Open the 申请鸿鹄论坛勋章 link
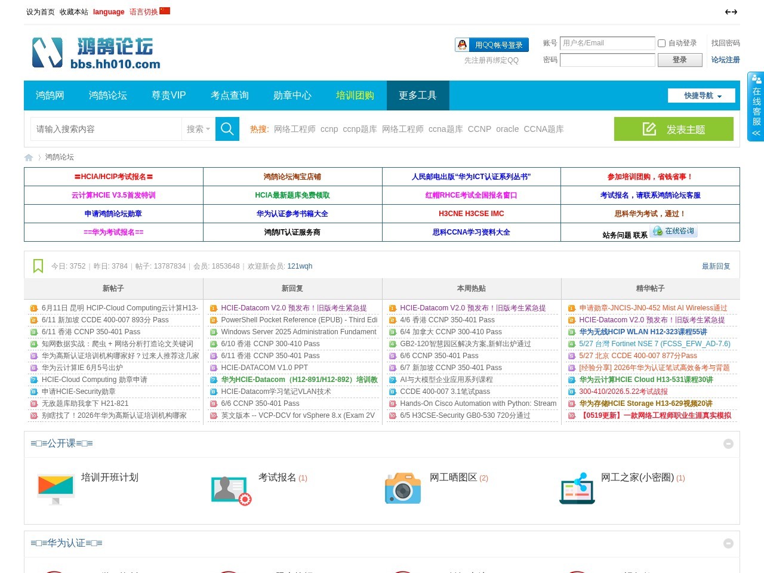This screenshot has width=764, height=573. (113, 214)
